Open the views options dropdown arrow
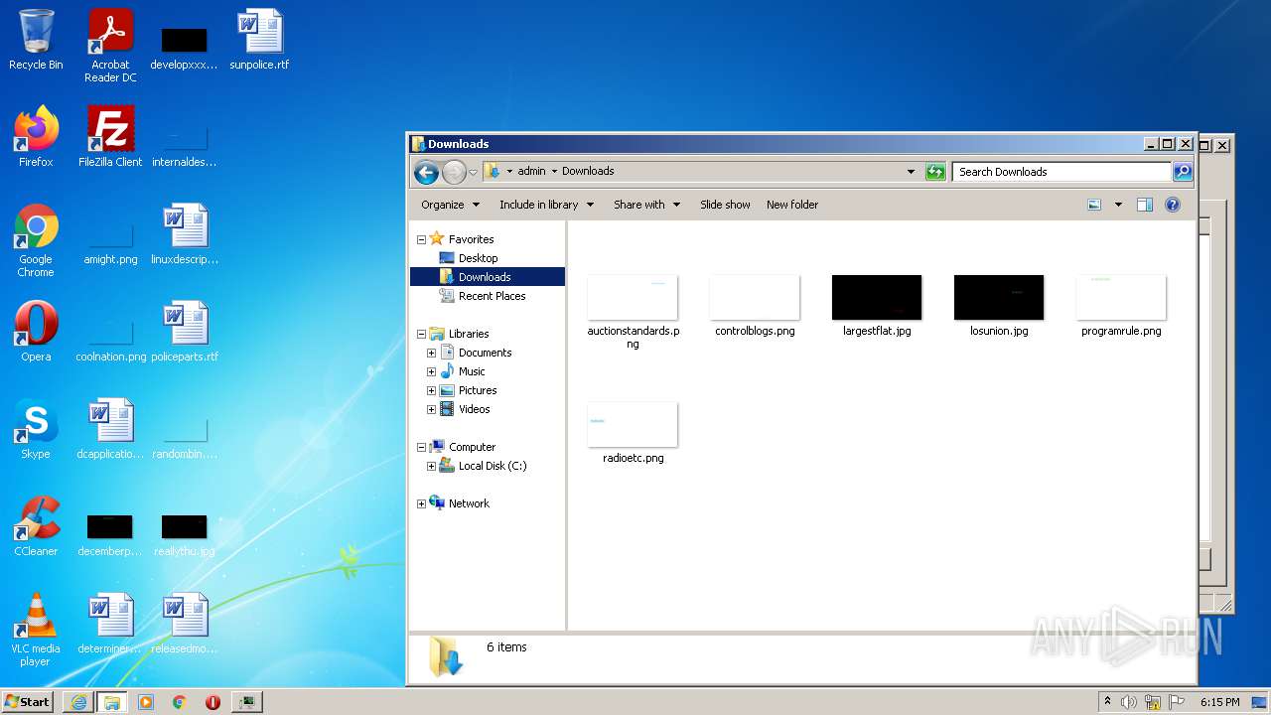This screenshot has width=1271, height=715. click(1118, 205)
